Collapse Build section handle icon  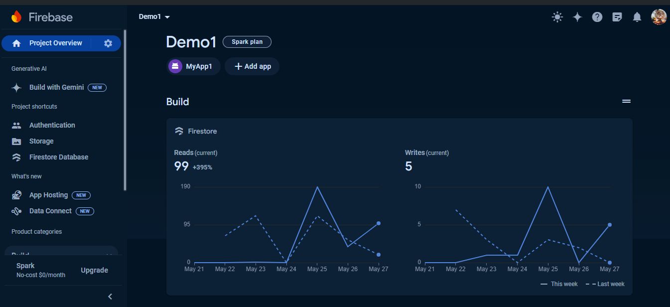click(x=627, y=101)
